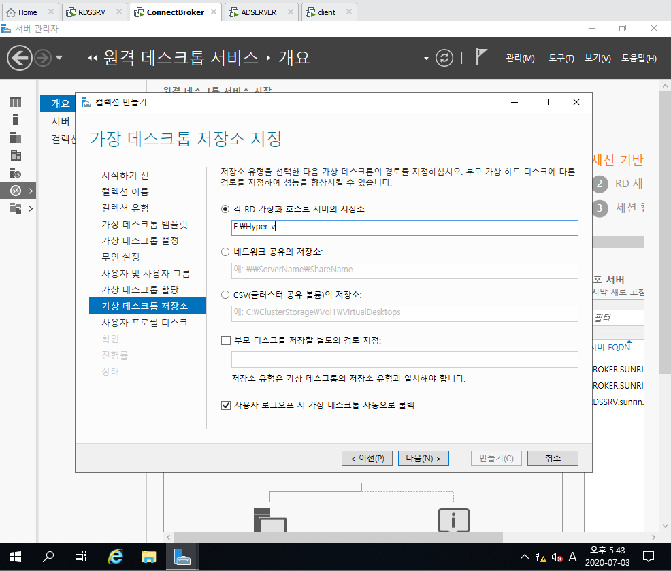Check 부모 디스크를 저장할 별도의 경로 지정
The image size is (671, 571).
click(x=225, y=341)
